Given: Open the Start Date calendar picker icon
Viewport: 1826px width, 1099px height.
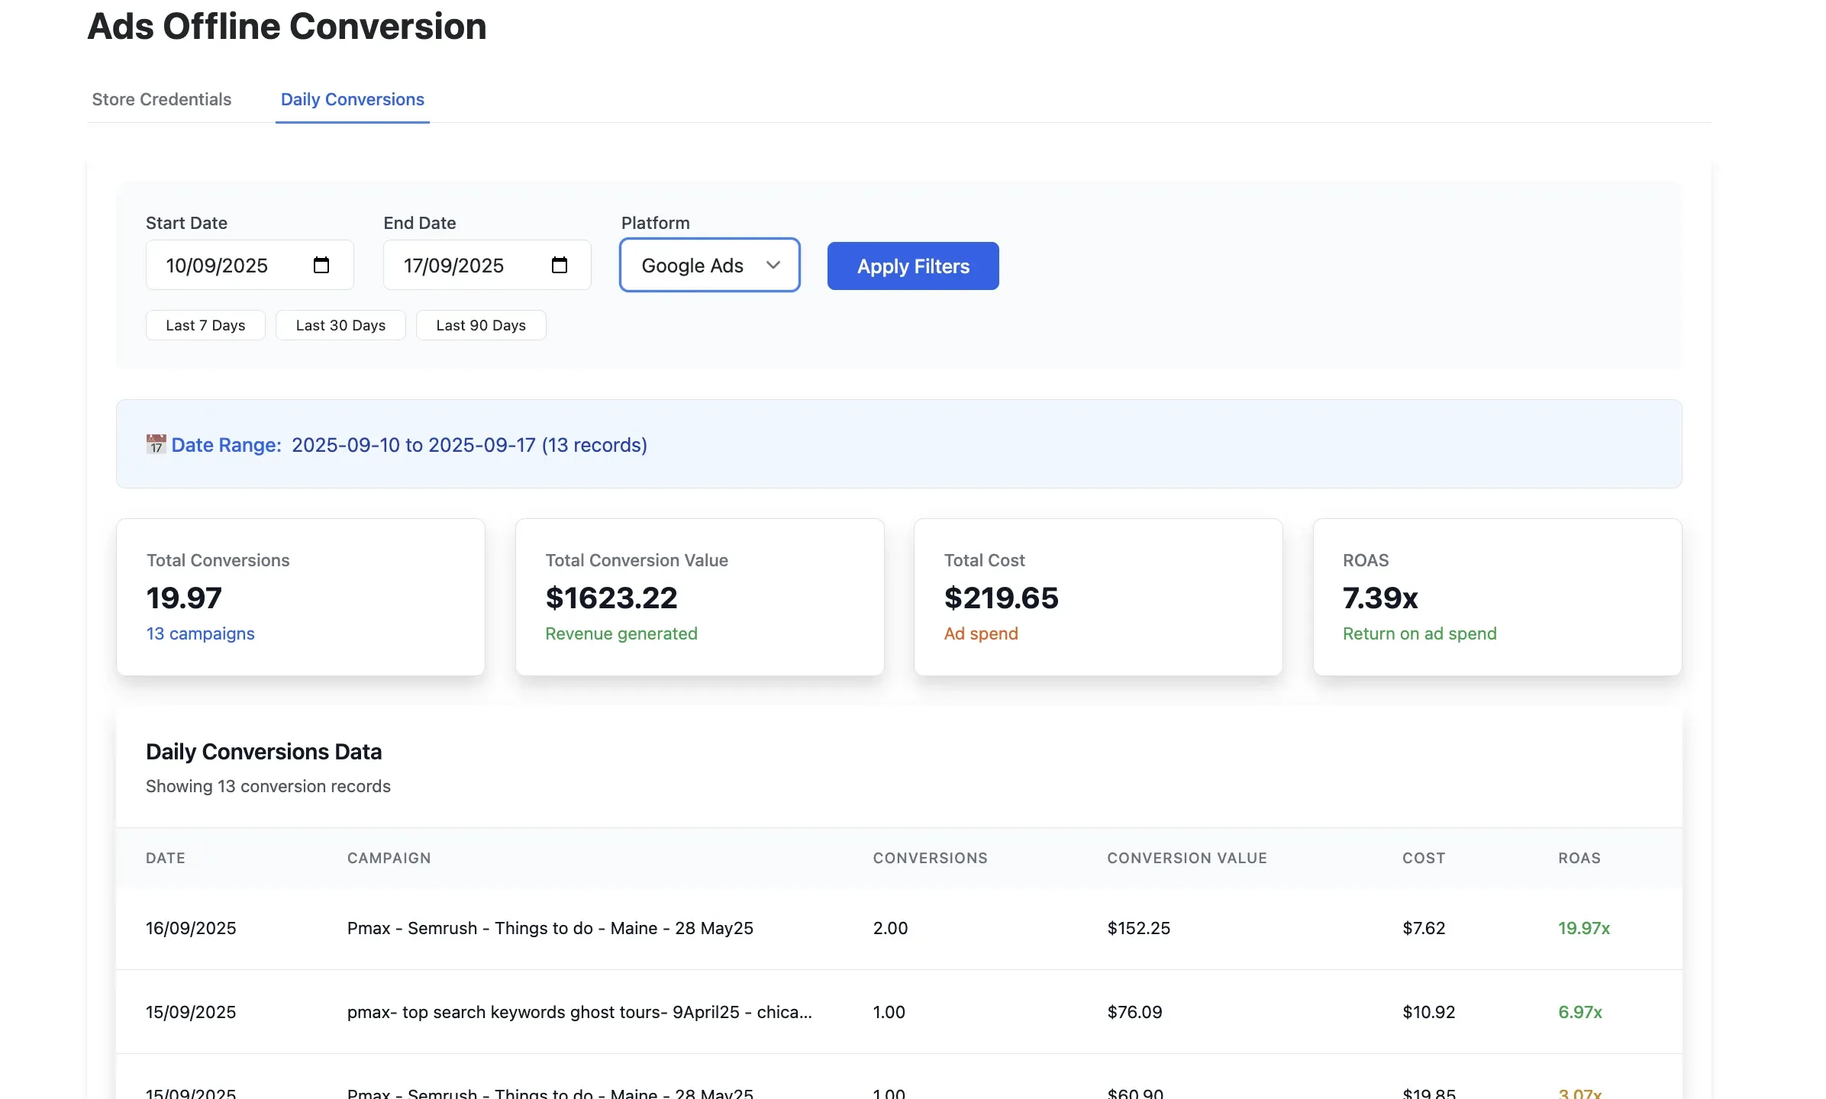Looking at the screenshot, I should pyautogui.click(x=321, y=265).
